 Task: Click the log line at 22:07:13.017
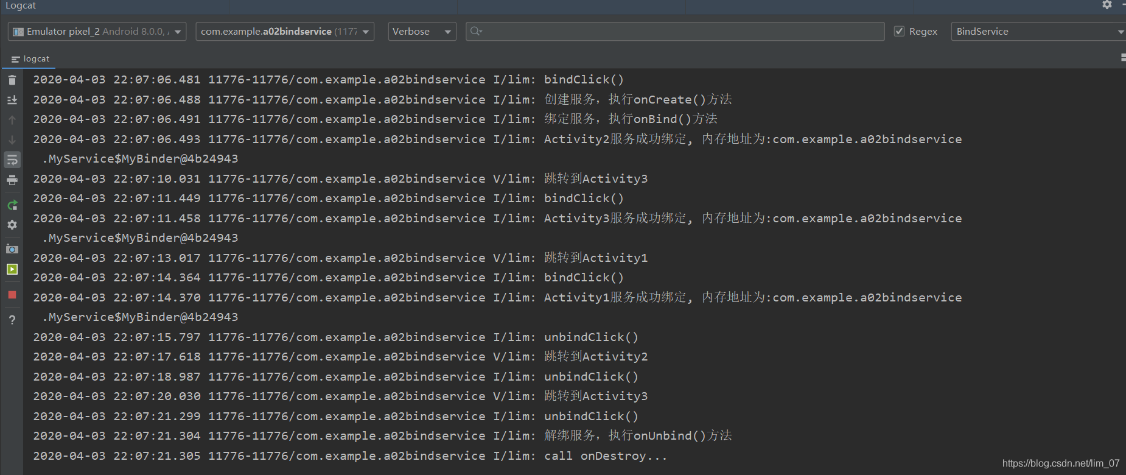(340, 258)
